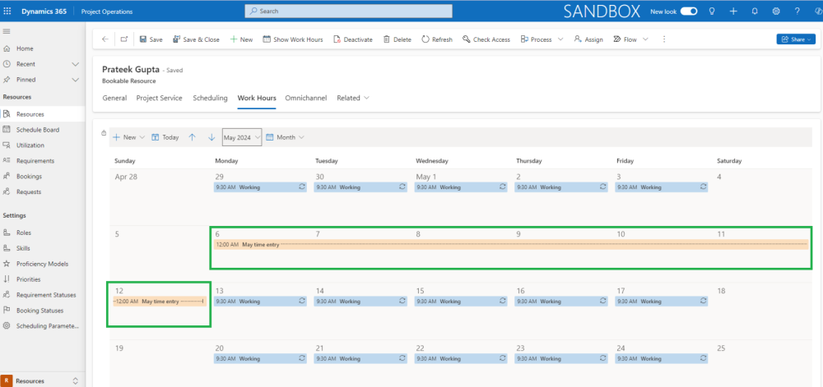Click the Dynamics 365 app launcher waffle icon
Viewport: 823px width, 387px height.
(9, 12)
